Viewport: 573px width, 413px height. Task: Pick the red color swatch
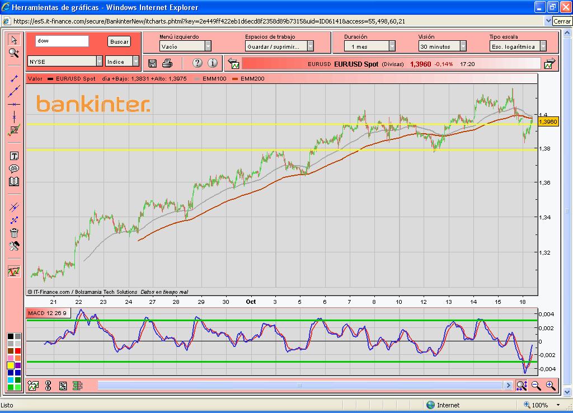[x=11, y=358]
